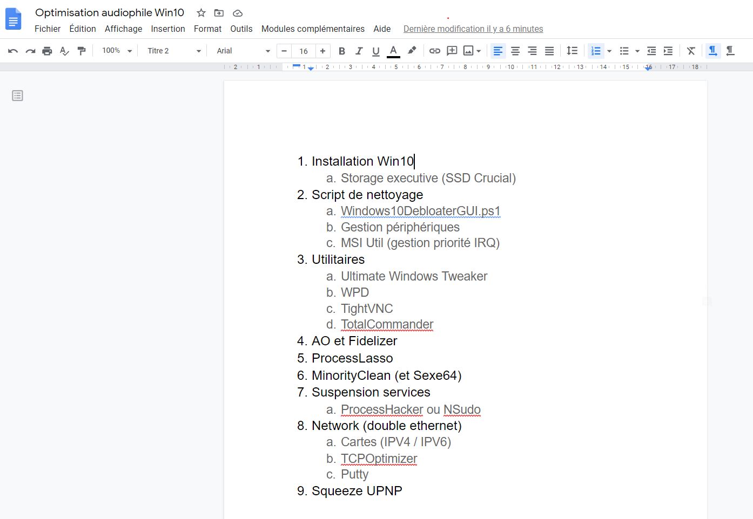Click the Ultimate Windows Tweaker line
753x519 pixels.
[414, 276]
